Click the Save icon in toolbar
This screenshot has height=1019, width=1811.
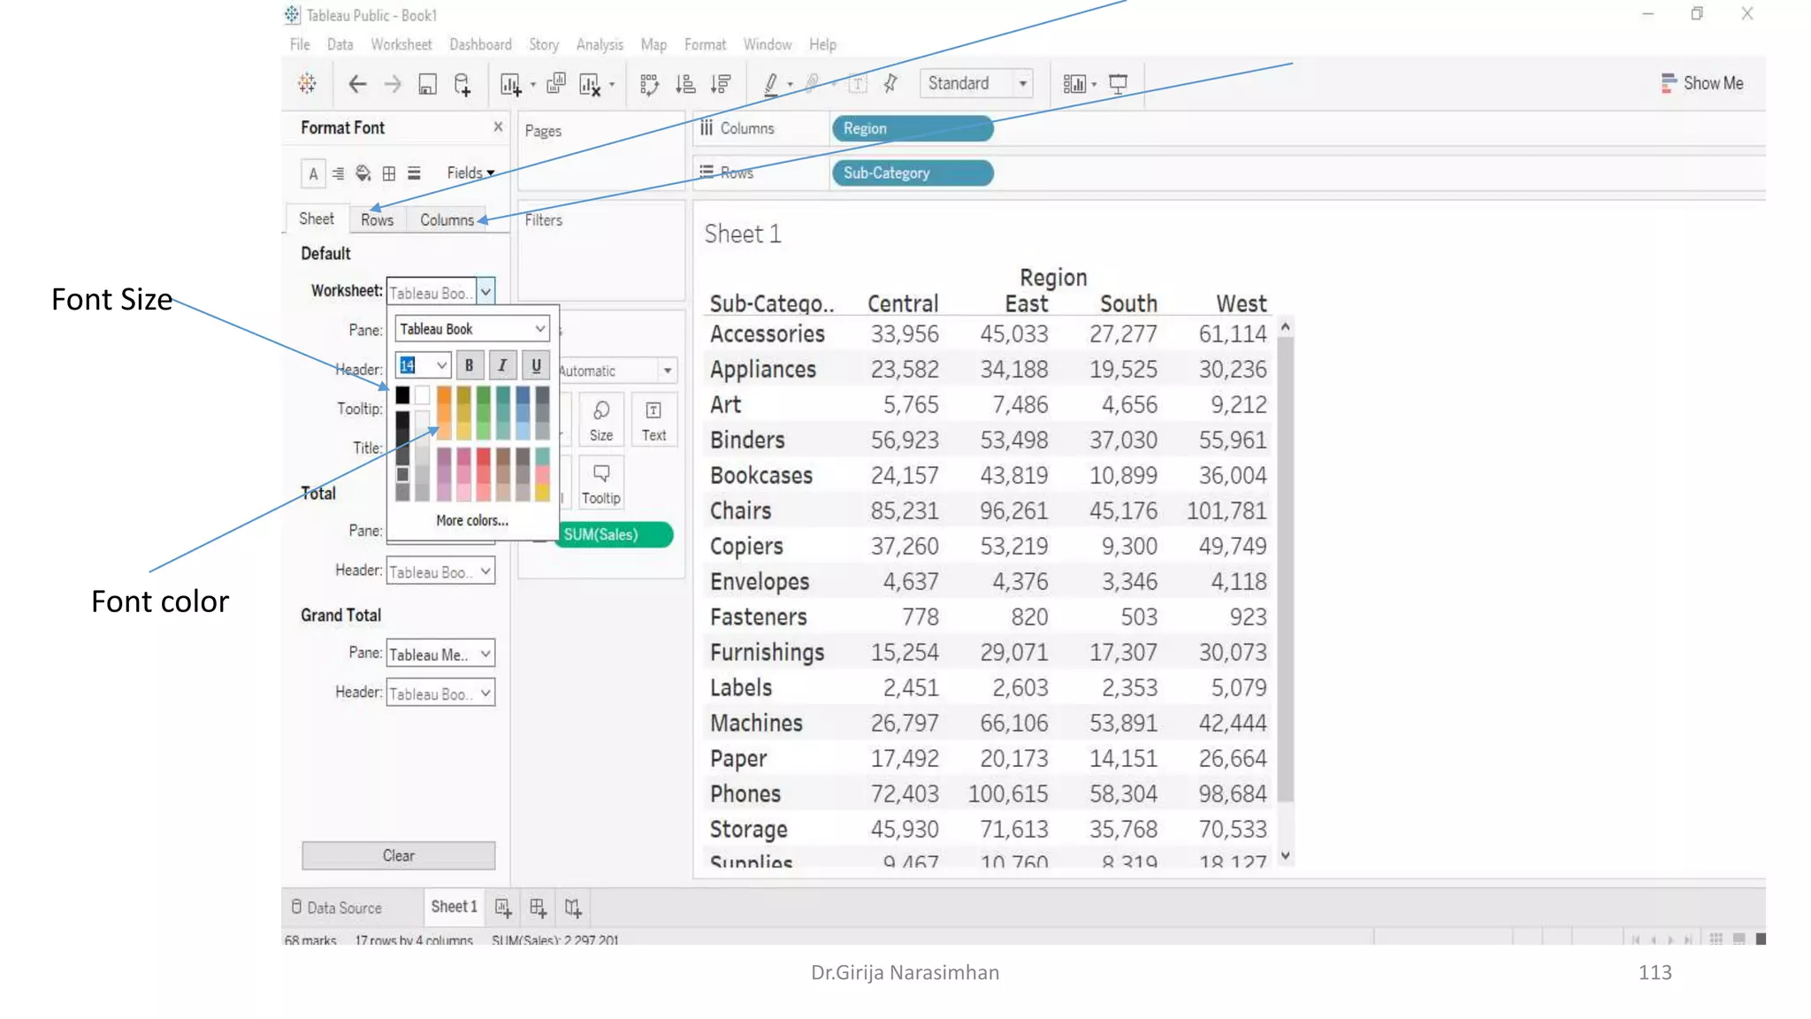(x=427, y=84)
